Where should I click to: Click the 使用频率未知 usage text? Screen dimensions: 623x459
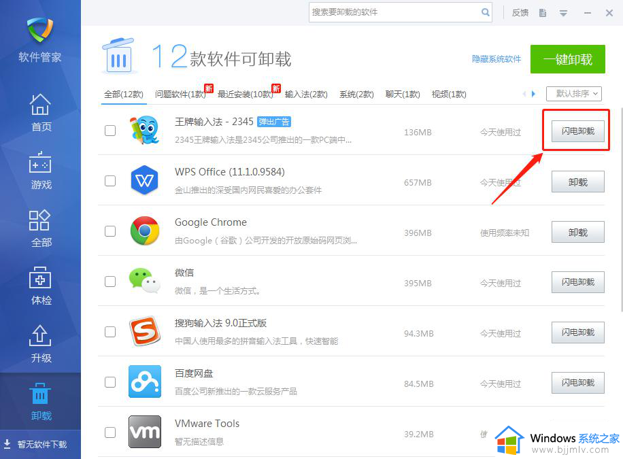tap(505, 233)
